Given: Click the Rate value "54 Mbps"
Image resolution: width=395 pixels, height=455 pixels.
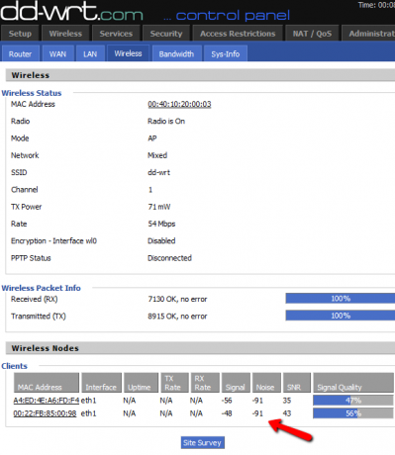Looking at the screenshot, I should click(x=161, y=224).
